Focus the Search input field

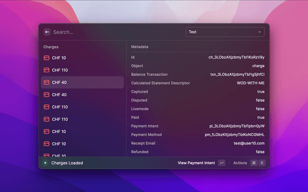click(115, 32)
